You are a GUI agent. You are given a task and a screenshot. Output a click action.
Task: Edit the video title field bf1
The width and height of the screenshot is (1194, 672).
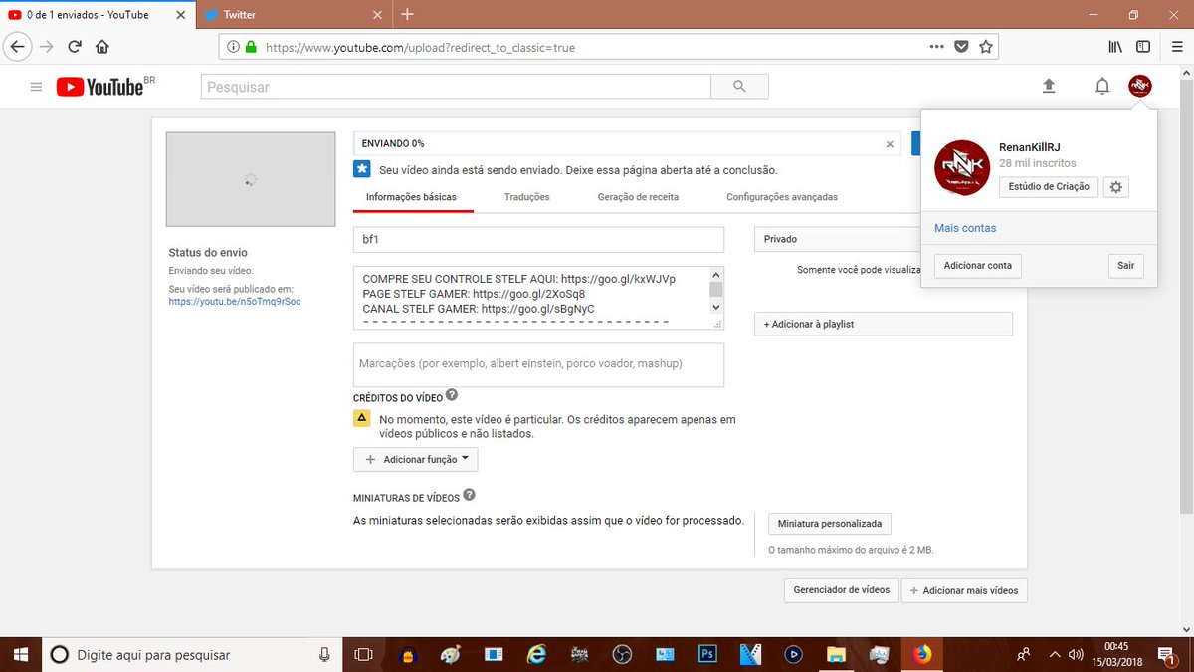tap(538, 240)
